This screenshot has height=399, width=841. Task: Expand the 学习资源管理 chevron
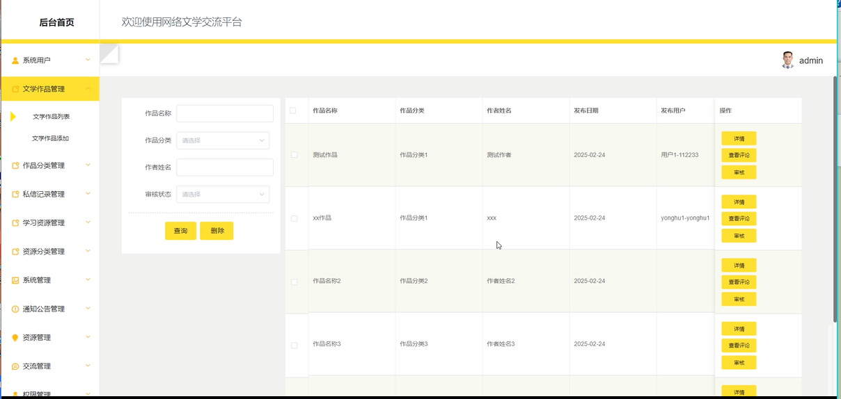88,222
